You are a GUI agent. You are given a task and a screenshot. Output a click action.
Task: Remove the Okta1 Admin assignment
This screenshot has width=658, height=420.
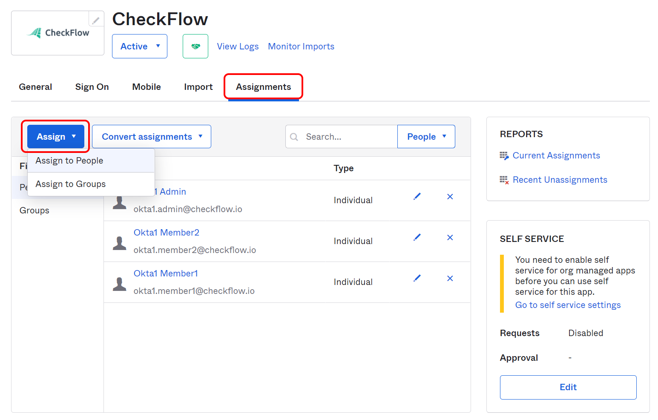pos(450,196)
